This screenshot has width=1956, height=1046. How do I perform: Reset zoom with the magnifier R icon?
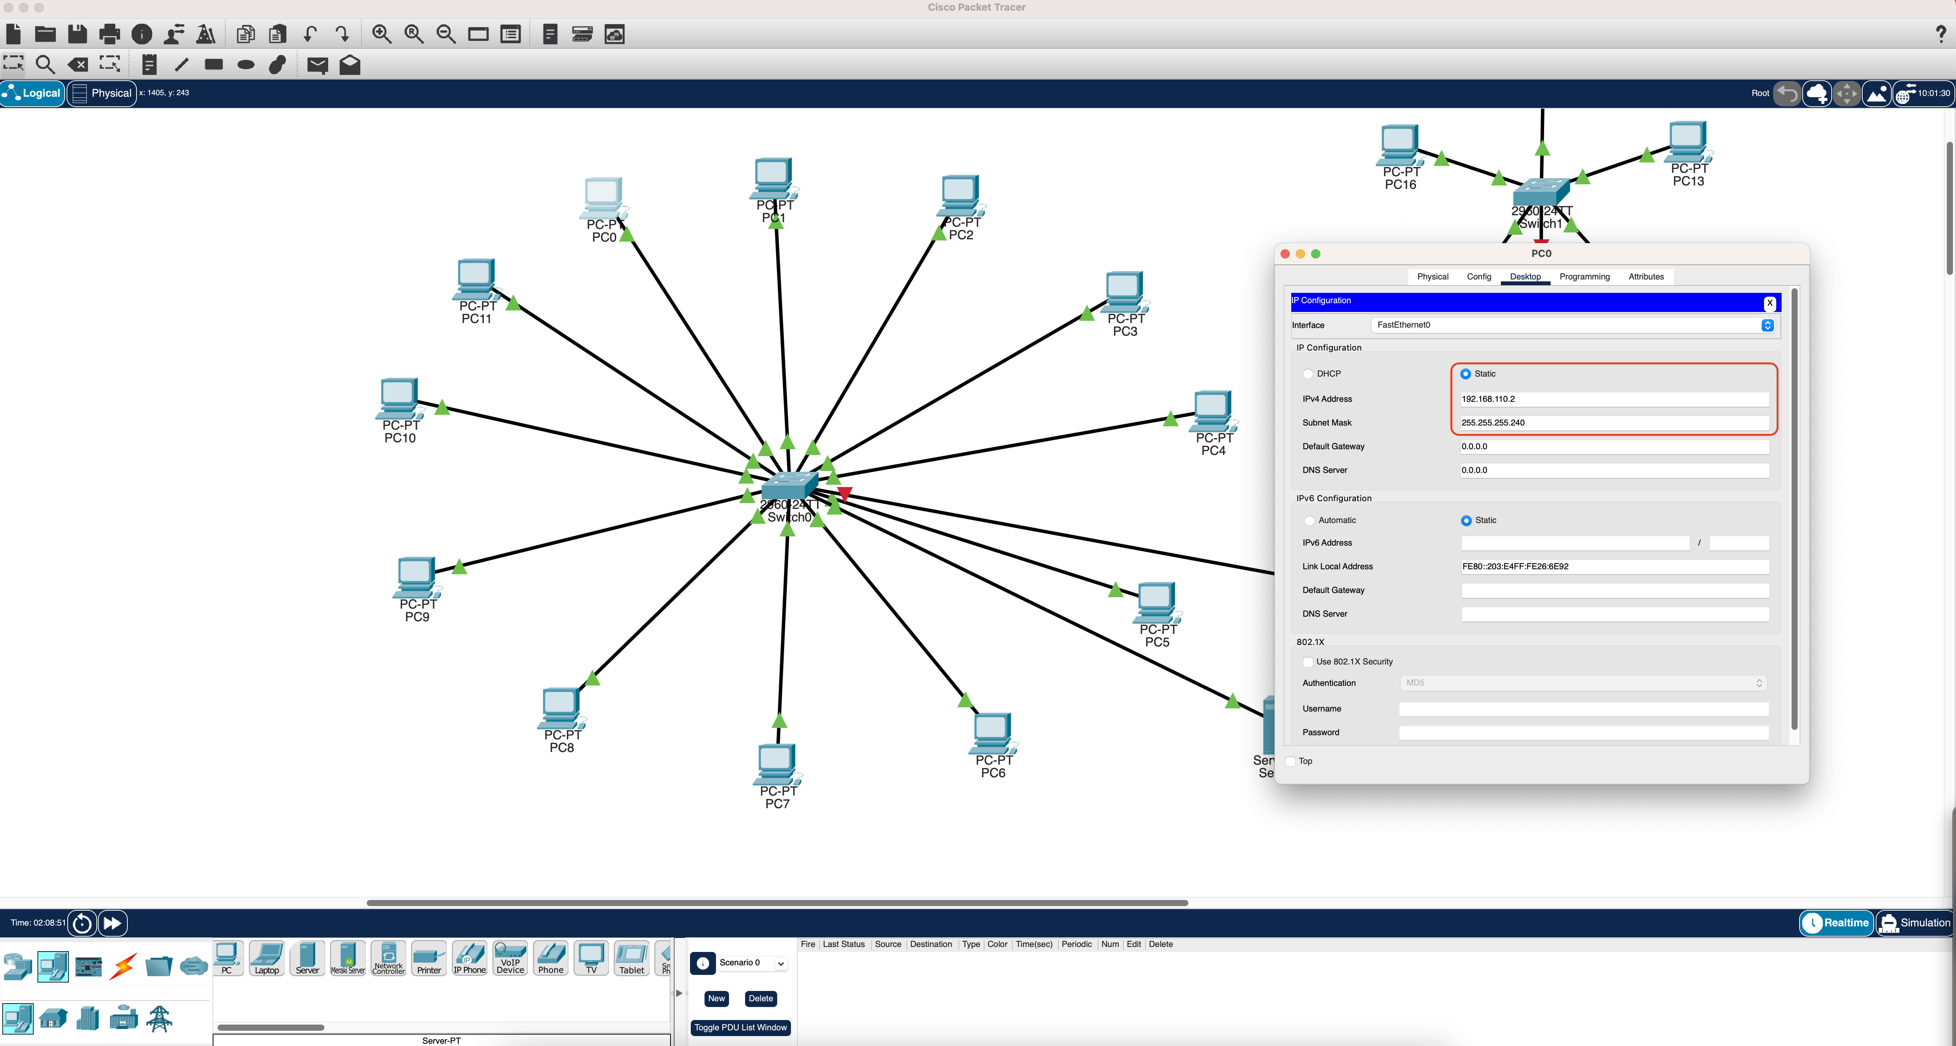[414, 34]
